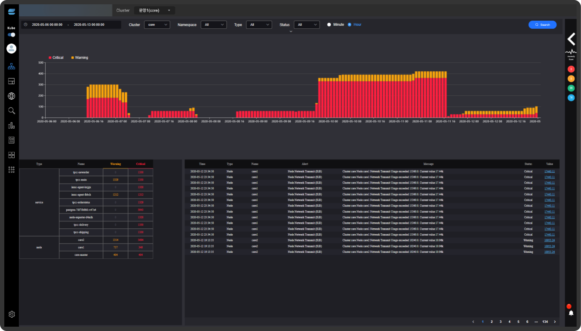Open the notification bell icon
Viewport: 581px width, 331px height.
(x=571, y=313)
